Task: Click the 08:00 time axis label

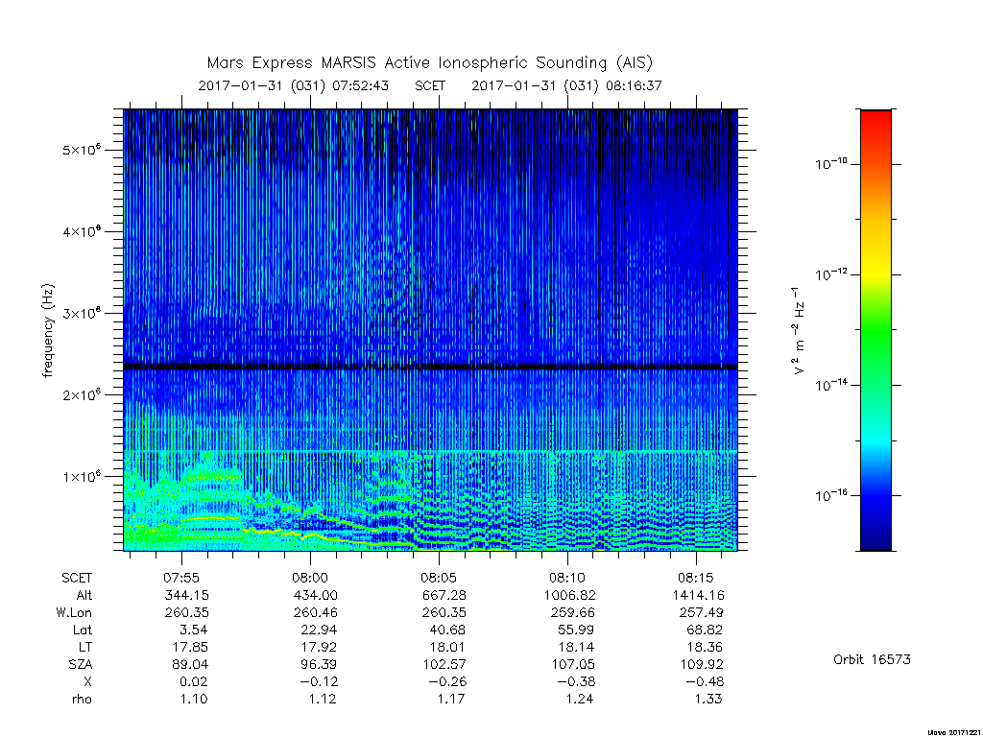Action: [310, 578]
